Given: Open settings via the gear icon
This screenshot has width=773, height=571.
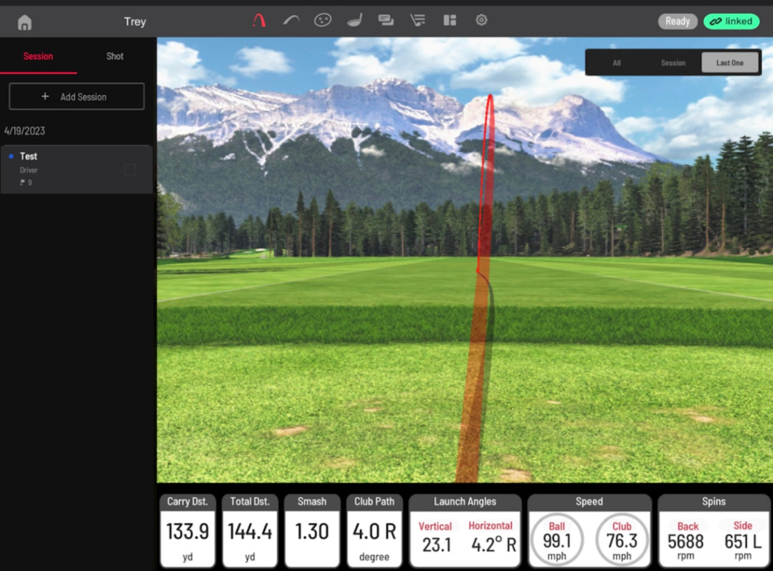Looking at the screenshot, I should pos(481,20).
